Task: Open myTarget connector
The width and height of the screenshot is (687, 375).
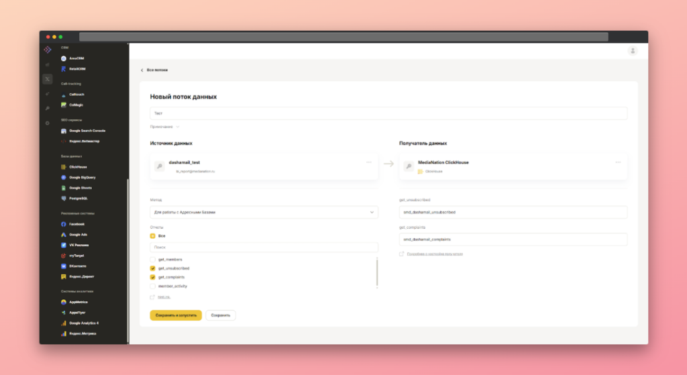Action: pyautogui.click(x=72, y=256)
